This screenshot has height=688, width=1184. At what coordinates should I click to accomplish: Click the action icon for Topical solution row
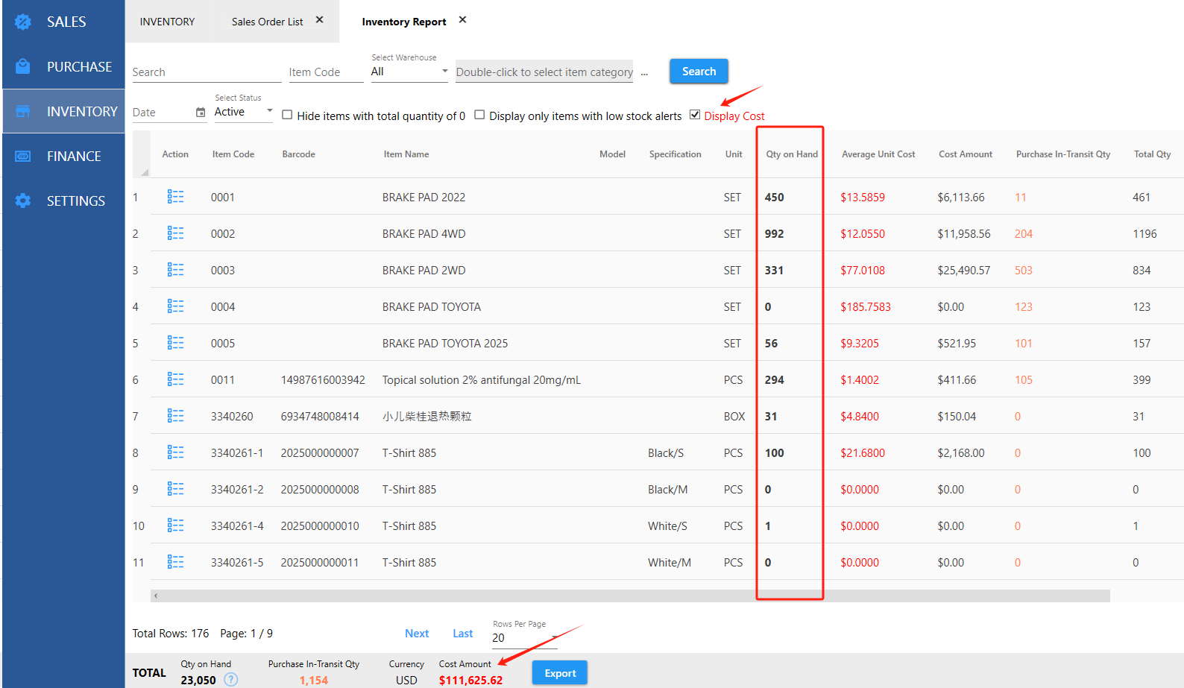pos(175,379)
